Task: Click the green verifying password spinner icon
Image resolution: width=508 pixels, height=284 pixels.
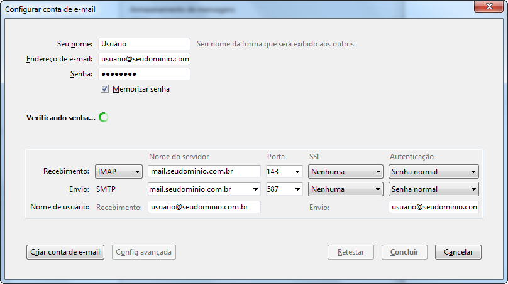Action: coord(104,117)
